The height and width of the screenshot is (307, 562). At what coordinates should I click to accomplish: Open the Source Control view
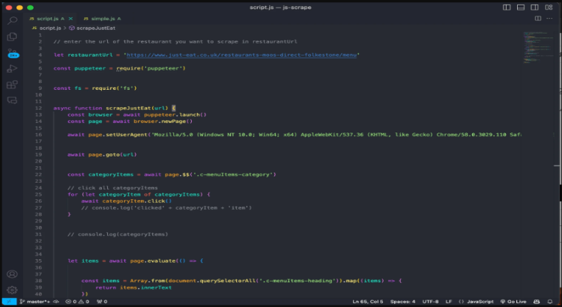(12, 53)
